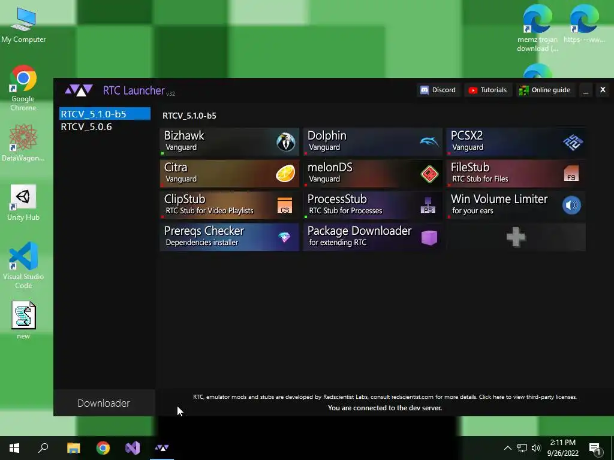
Task: Select RTCV_5.0.6 in the version list
Action: 105,127
